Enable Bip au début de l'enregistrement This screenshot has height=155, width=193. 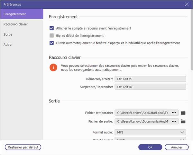click(x=52, y=36)
